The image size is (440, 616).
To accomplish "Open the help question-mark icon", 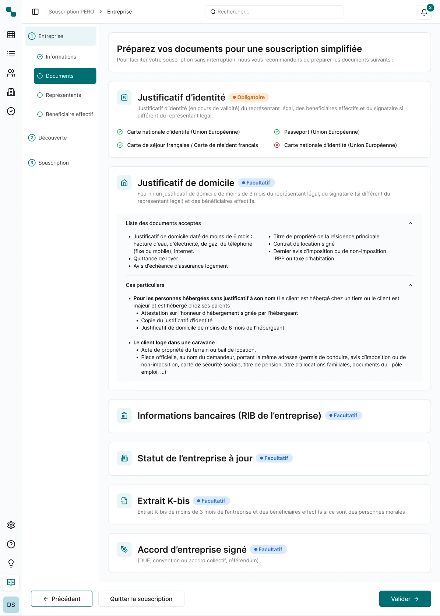I will [x=11, y=544].
